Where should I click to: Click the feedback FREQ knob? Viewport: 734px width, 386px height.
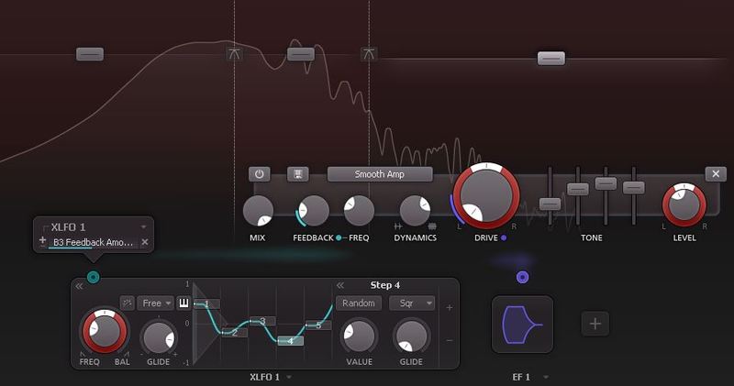(359, 211)
